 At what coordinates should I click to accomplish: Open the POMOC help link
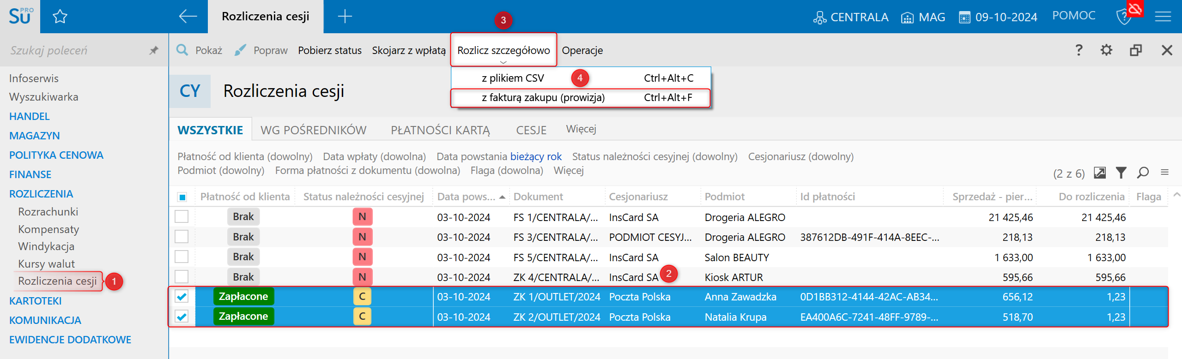click(1073, 16)
